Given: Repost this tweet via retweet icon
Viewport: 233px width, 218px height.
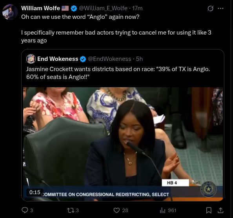Looking at the screenshot, I should pyautogui.click(x=70, y=210).
